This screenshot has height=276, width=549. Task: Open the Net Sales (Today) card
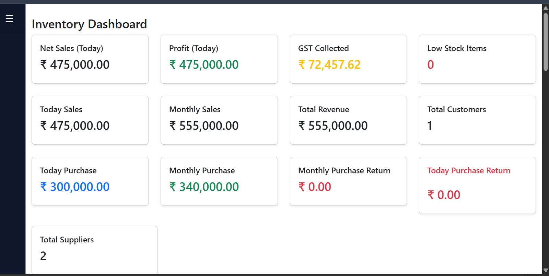click(x=90, y=59)
